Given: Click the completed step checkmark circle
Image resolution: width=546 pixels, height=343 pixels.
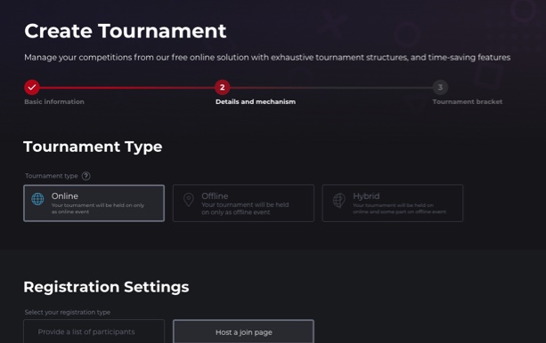Looking at the screenshot, I should point(32,87).
